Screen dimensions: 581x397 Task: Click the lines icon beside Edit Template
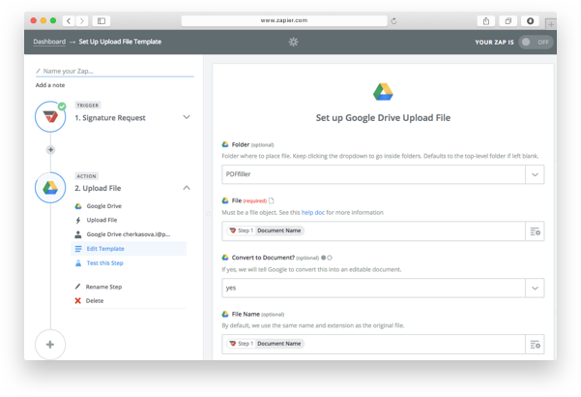(78, 249)
